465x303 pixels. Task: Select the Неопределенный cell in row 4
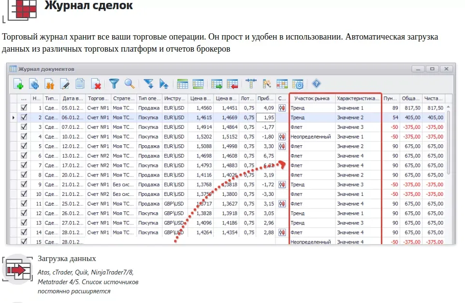coord(312,137)
